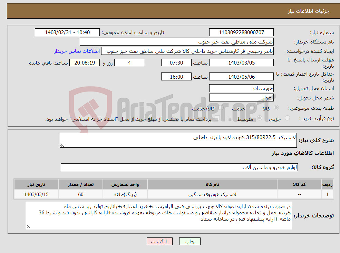The width and height of the screenshot is (340, 253).
Task: Click the تعداد / مقدار column header
Action: coord(81,185)
